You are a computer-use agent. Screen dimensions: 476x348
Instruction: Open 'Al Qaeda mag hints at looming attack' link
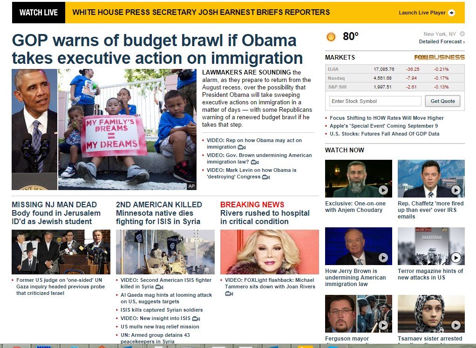click(166, 298)
